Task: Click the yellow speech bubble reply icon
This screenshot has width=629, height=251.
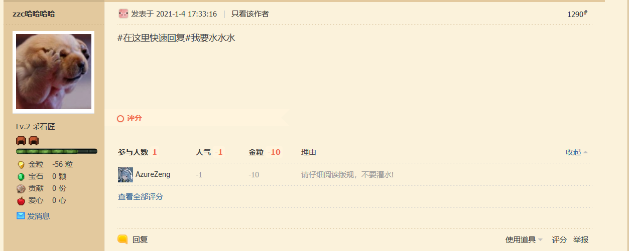Action: (x=122, y=239)
